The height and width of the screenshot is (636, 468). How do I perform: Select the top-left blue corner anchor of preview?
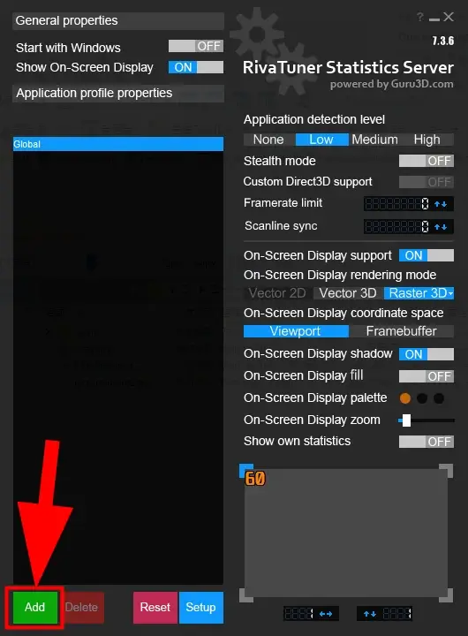click(x=245, y=470)
